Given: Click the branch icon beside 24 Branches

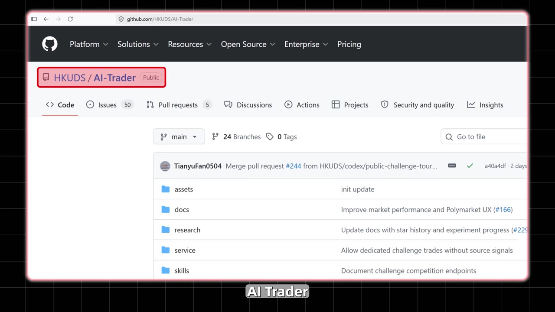Looking at the screenshot, I should click(215, 136).
